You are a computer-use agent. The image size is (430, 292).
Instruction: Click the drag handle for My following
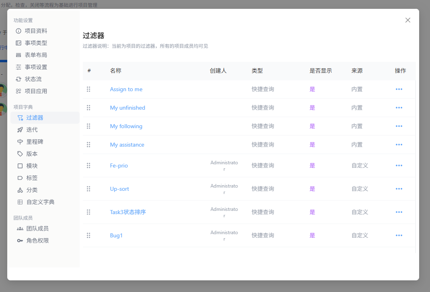[88, 126]
